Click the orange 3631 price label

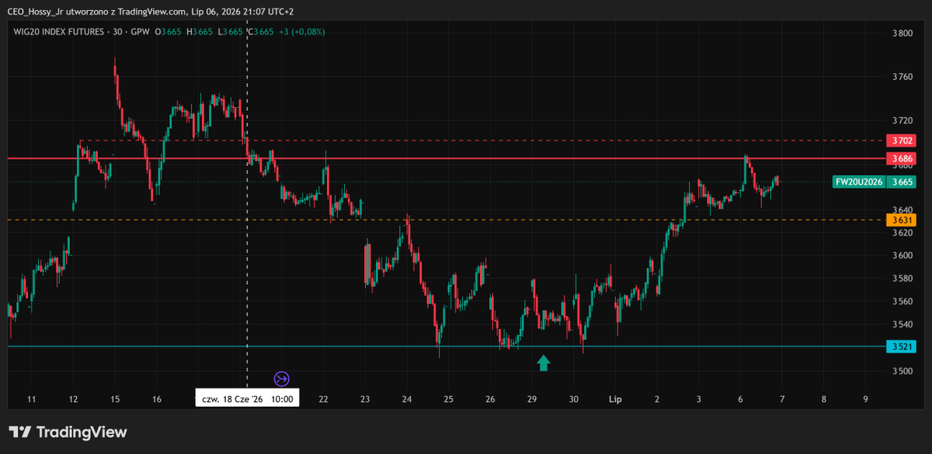click(902, 220)
